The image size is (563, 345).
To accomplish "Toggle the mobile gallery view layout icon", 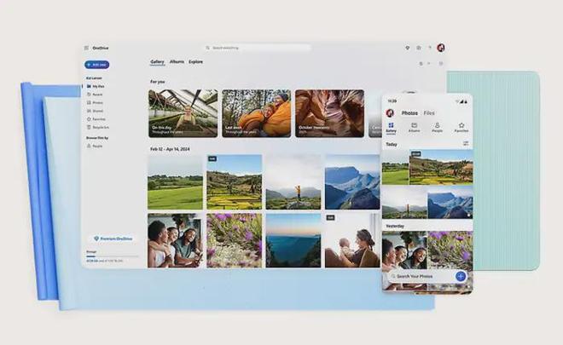I will (x=465, y=143).
